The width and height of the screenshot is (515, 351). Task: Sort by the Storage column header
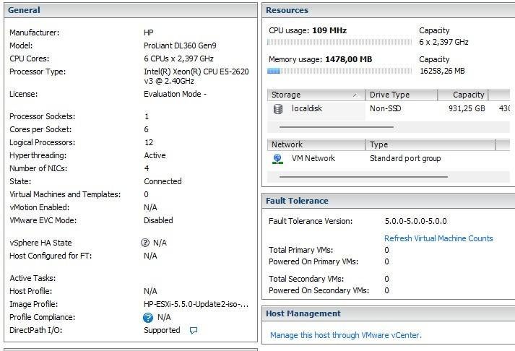click(x=316, y=95)
